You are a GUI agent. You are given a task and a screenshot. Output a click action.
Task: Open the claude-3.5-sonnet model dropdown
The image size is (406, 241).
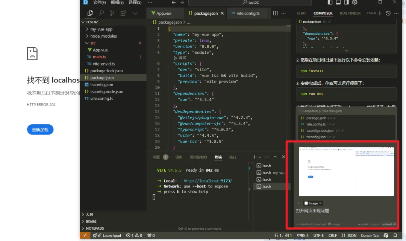point(312,224)
